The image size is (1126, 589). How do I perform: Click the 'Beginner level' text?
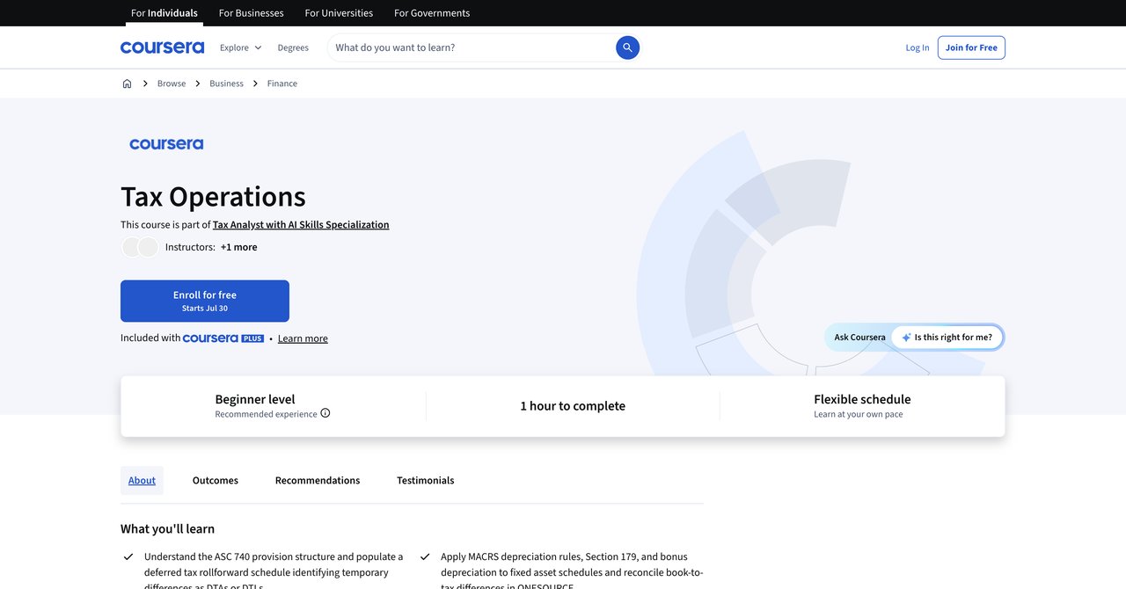255,399
